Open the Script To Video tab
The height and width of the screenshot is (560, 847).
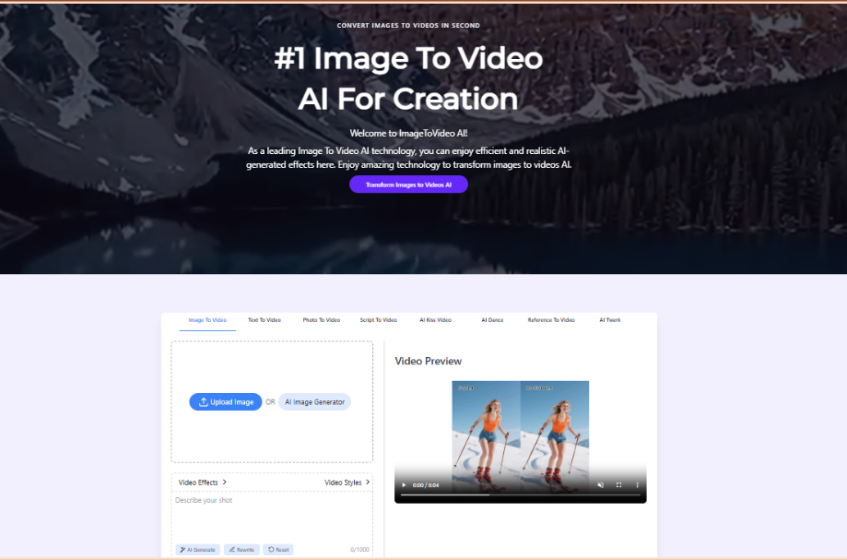coord(378,319)
